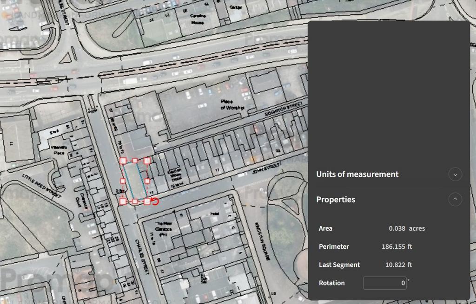Click the left edge midpoint handle
The height and width of the screenshot is (304, 476).
123,181
